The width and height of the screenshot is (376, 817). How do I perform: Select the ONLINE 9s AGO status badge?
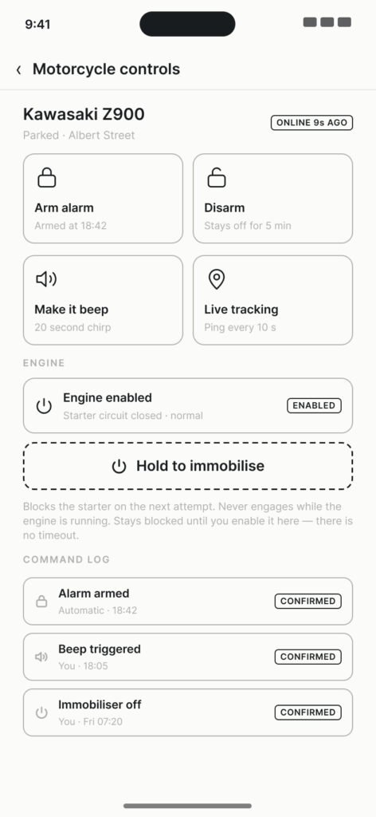tap(312, 124)
